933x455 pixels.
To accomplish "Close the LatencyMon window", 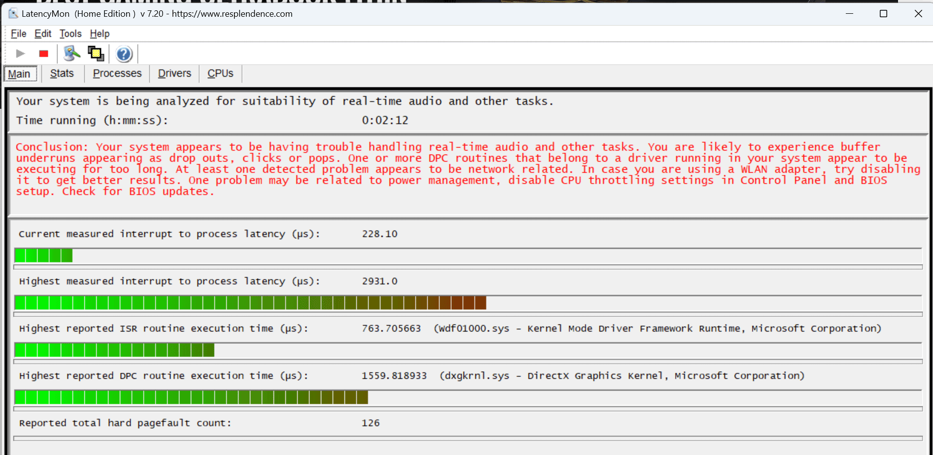I will coord(918,13).
